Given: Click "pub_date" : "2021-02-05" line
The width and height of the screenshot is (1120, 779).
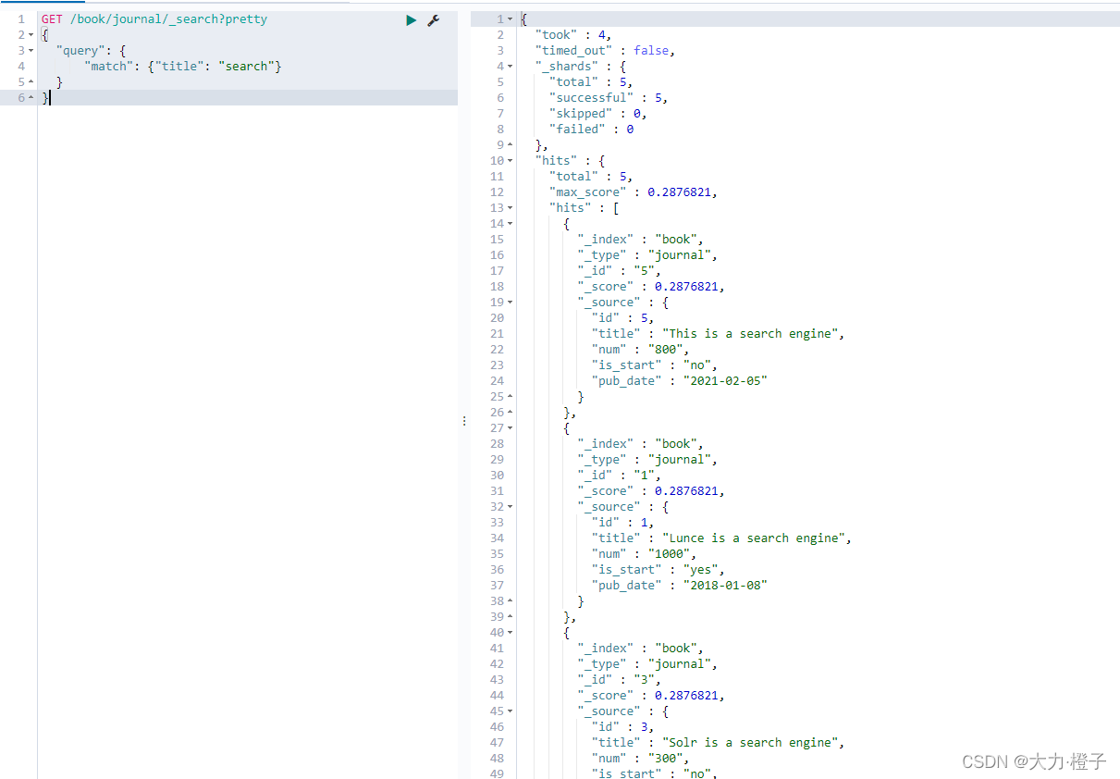Looking at the screenshot, I should 680,380.
